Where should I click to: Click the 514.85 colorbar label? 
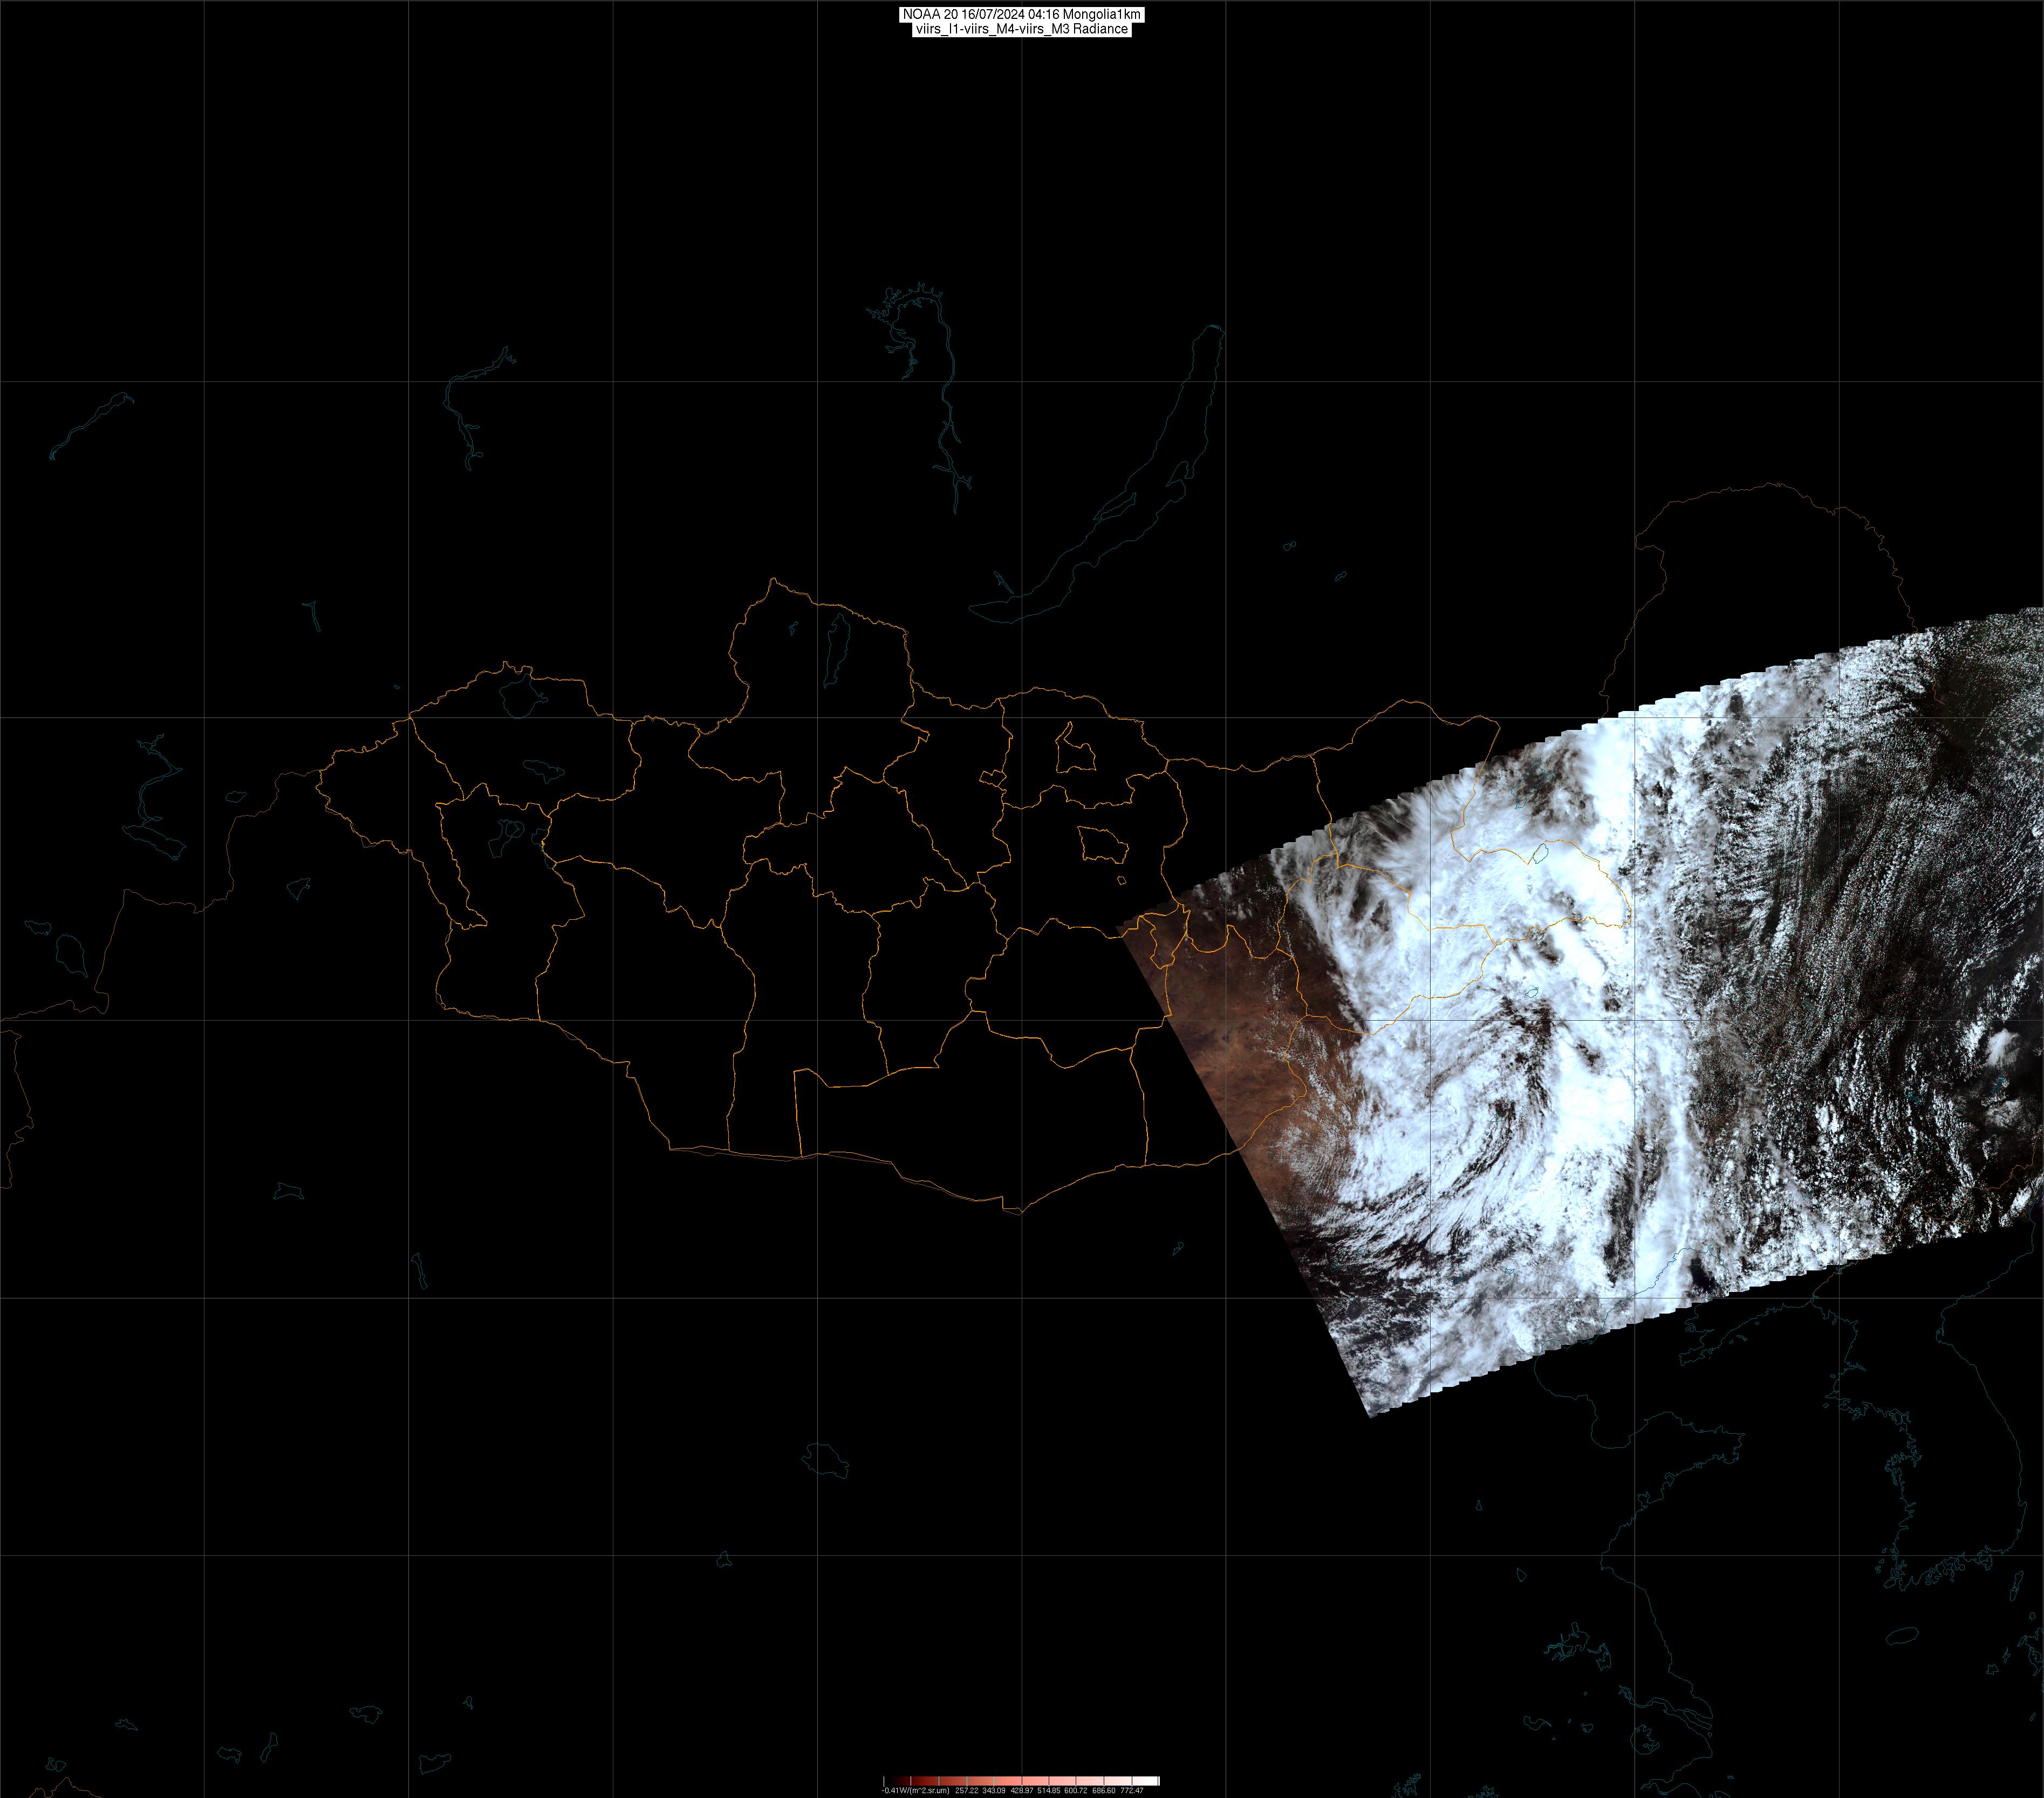click(x=1049, y=1791)
